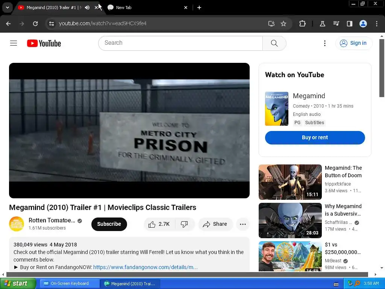385x289 pixels.
Task: Go back to the previous page
Action: click(x=8, y=24)
